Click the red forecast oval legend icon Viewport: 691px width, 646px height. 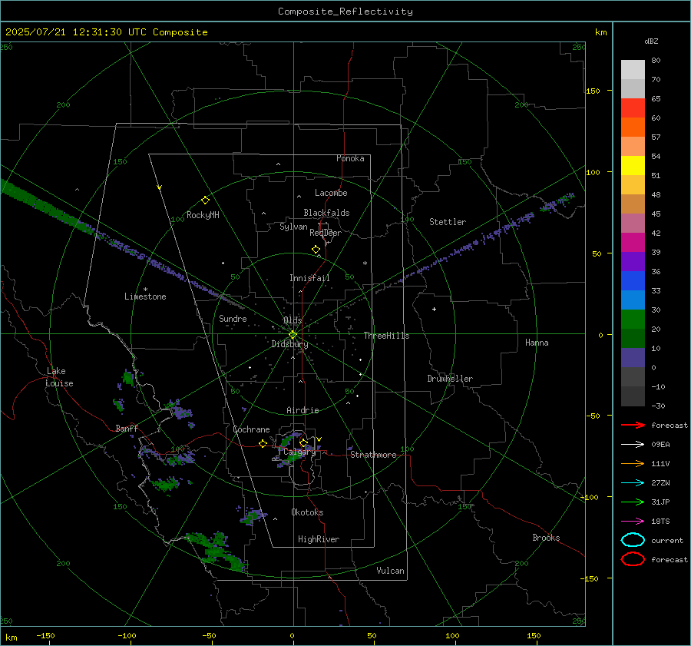[633, 559]
